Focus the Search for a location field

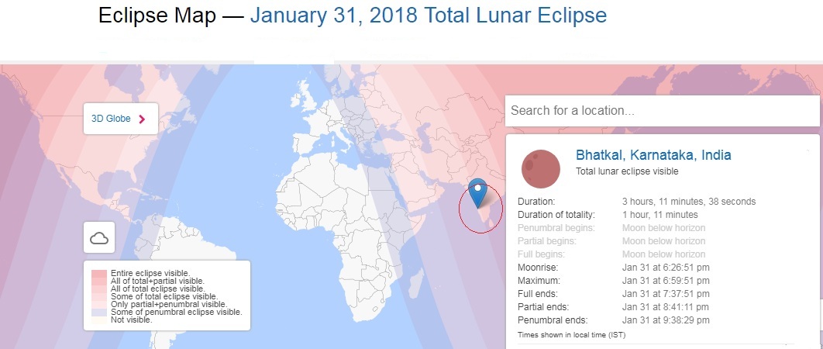[x=663, y=110]
